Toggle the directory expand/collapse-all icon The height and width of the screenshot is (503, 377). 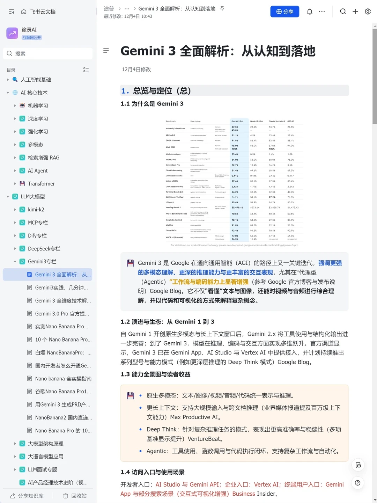point(86,70)
